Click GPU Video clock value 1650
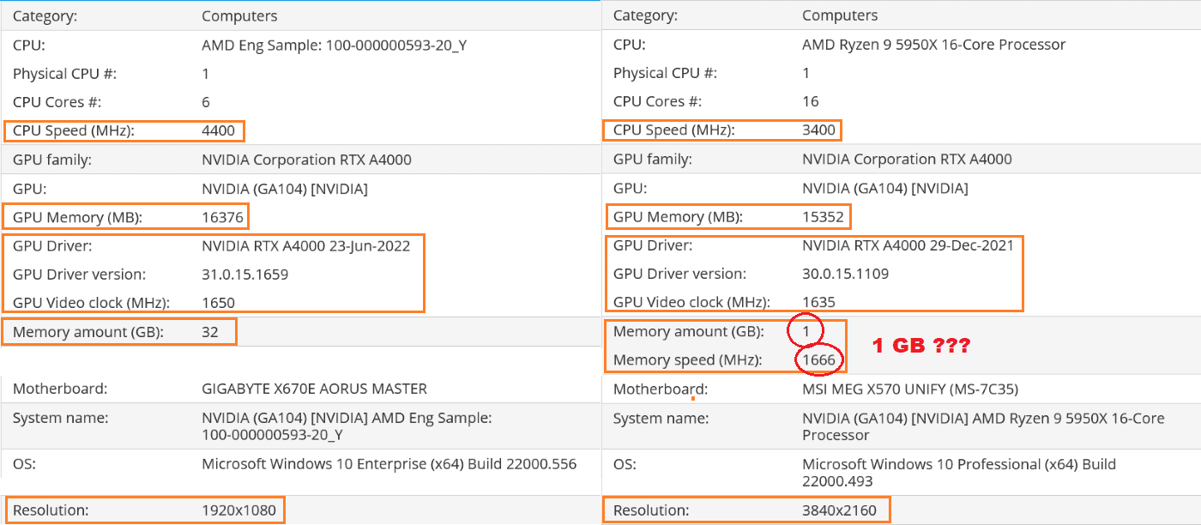Viewport: 1201px width, 525px height. (218, 303)
